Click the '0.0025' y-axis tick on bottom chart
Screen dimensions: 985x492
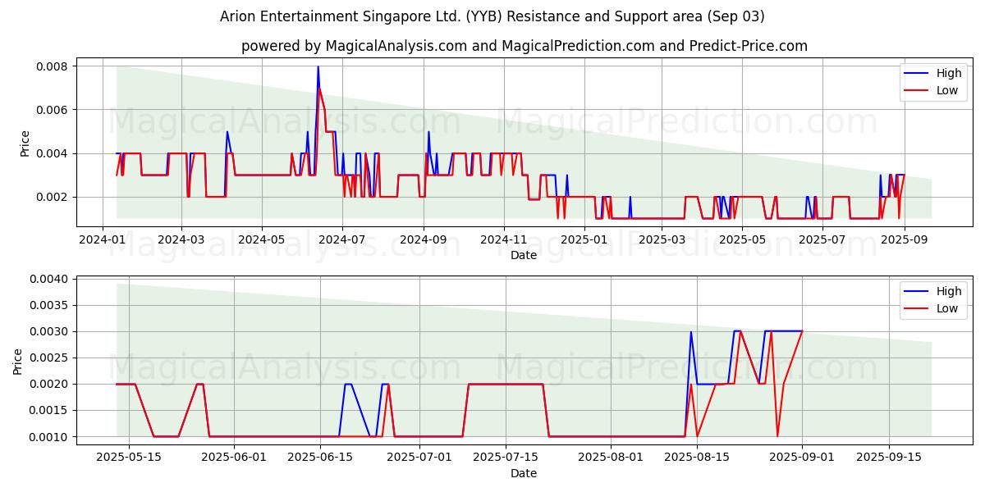coord(50,358)
